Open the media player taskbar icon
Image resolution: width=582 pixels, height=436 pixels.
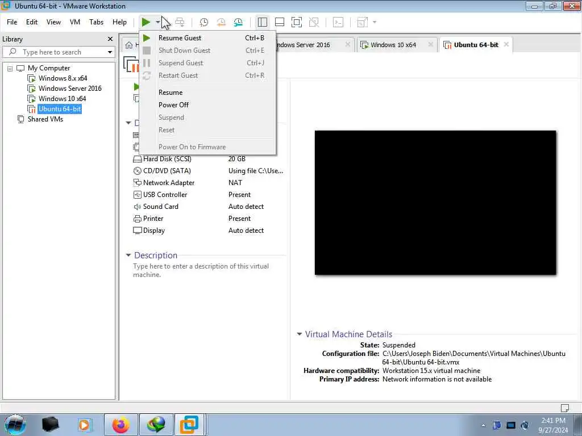click(84, 425)
